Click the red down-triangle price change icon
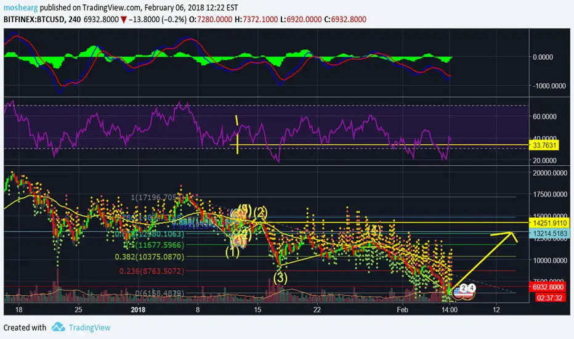The image size is (574, 339). point(124,20)
